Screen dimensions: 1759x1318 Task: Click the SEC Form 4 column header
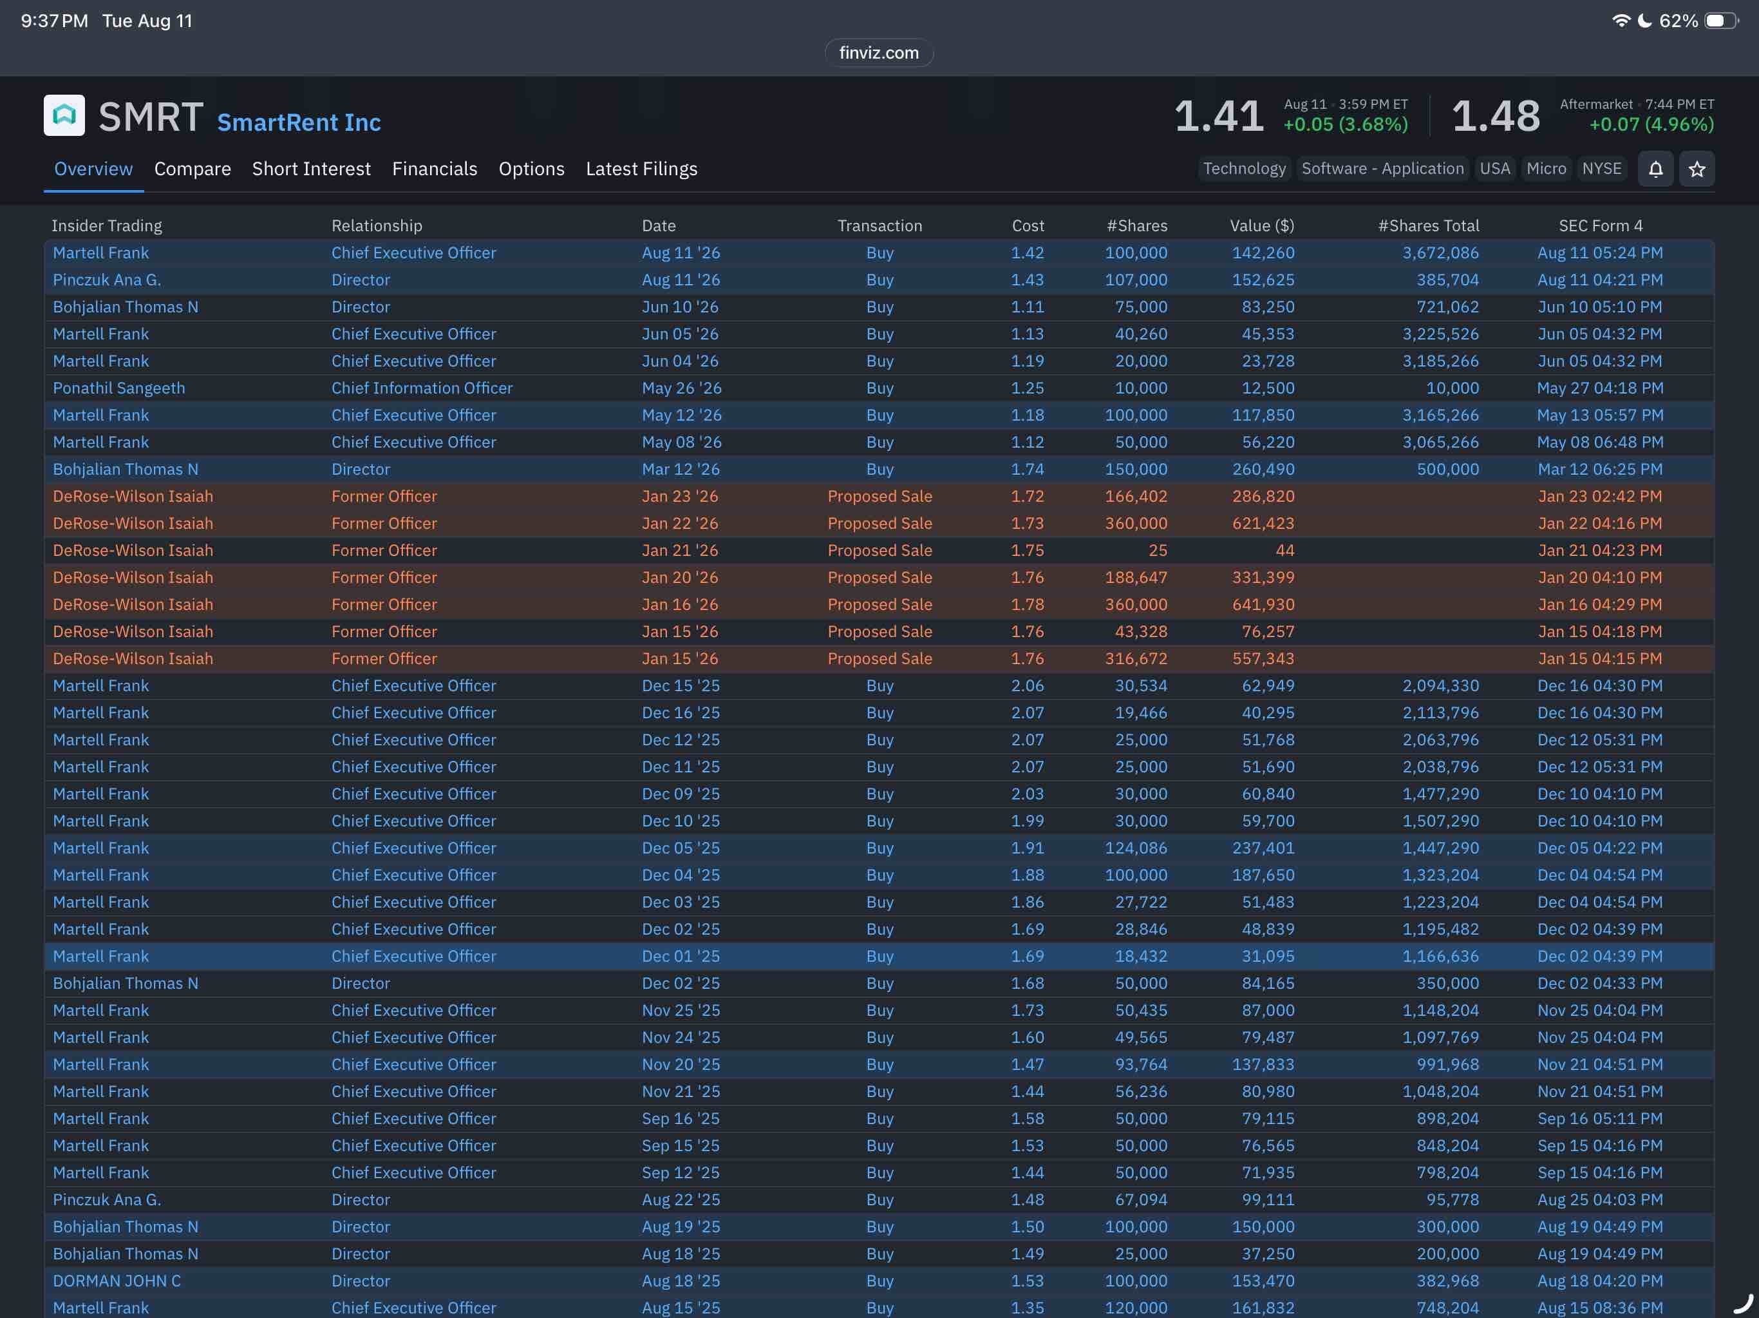click(1600, 226)
